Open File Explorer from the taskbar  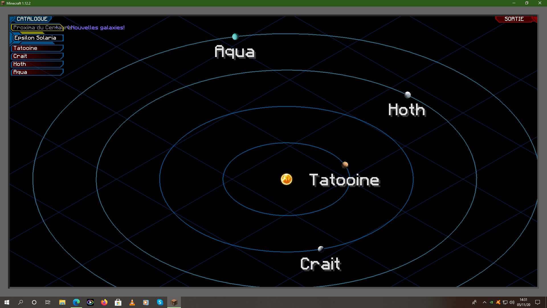[62, 302]
